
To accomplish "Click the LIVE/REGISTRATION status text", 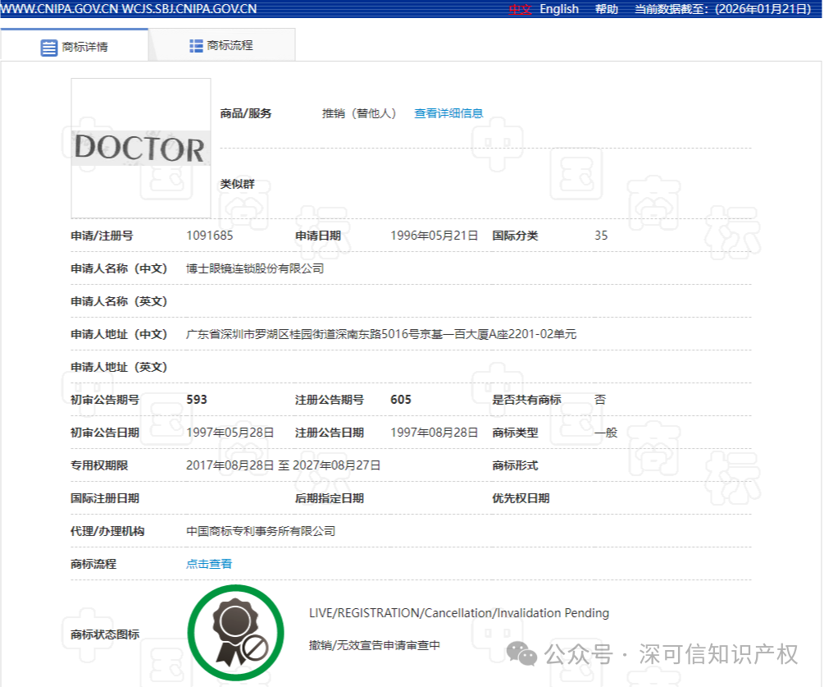I will (x=458, y=613).
